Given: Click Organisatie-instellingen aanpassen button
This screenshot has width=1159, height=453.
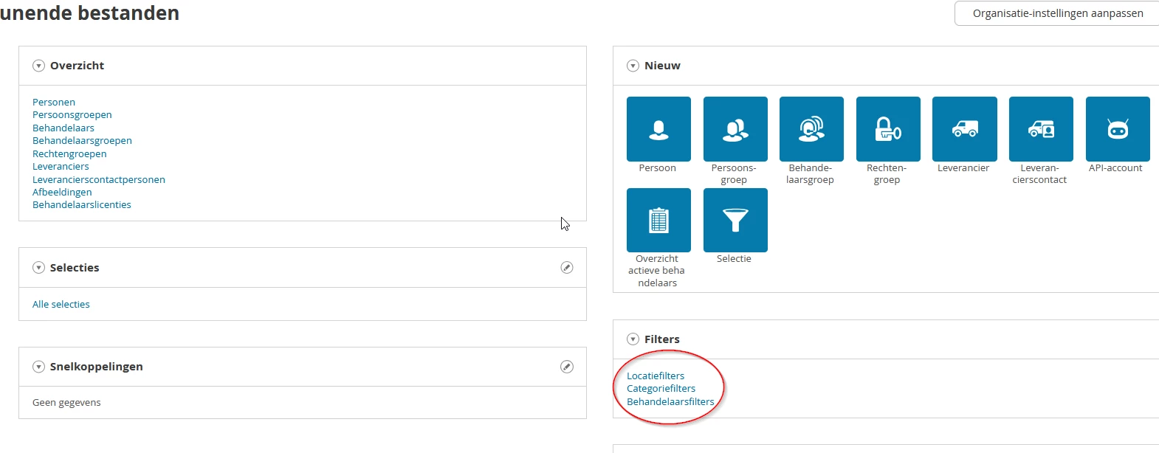Looking at the screenshot, I should click(1058, 13).
